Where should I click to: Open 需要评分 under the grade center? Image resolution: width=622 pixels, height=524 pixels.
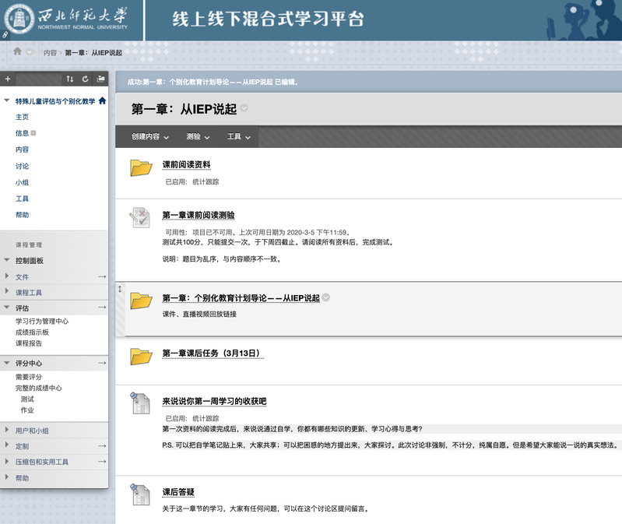29,376
